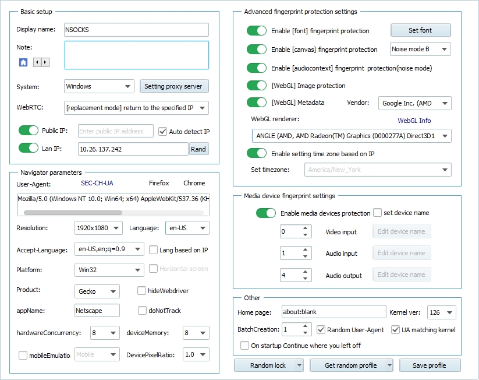The height and width of the screenshot is (380, 479).
Task: Click the Setting proxy server button
Action: click(x=174, y=86)
